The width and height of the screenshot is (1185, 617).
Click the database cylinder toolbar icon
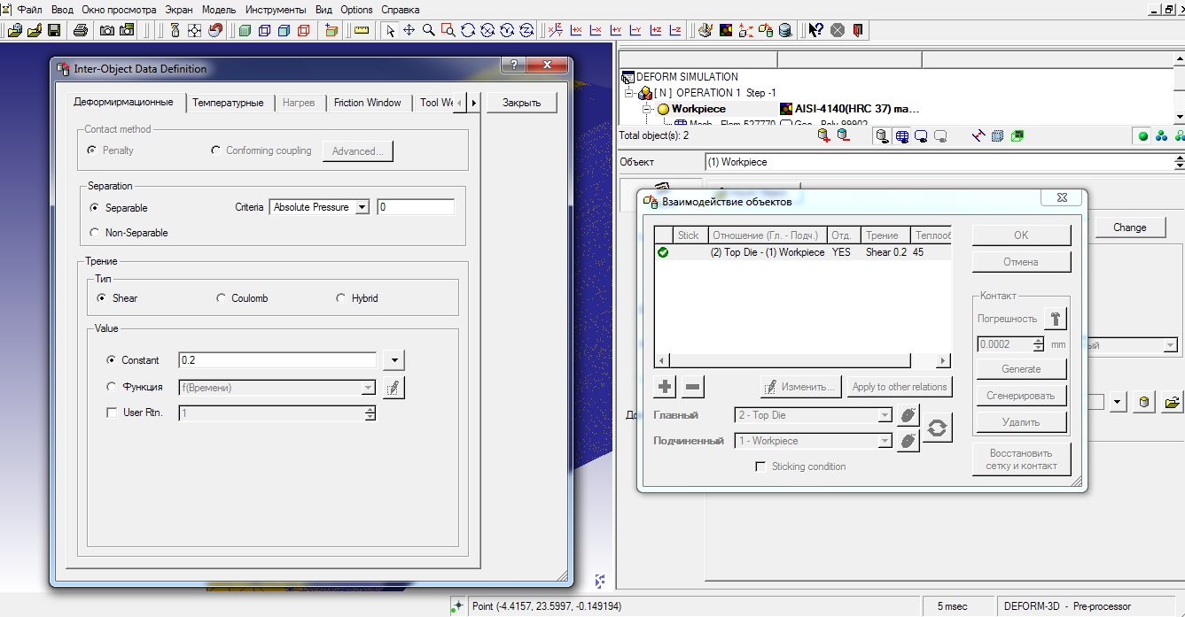[x=784, y=30]
